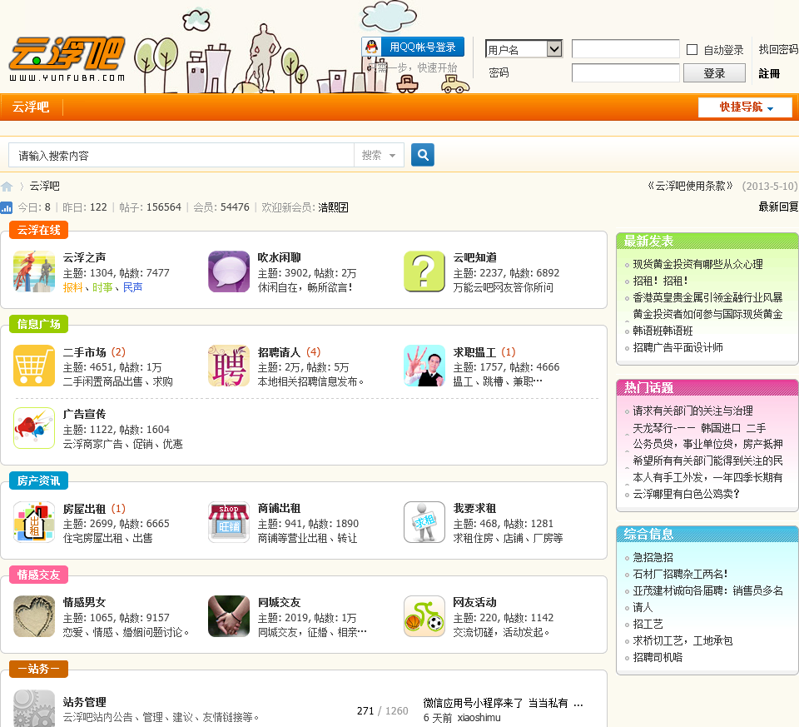
Task: Open the 同城交友 holding hands icon
Action: click(x=229, y=616)
